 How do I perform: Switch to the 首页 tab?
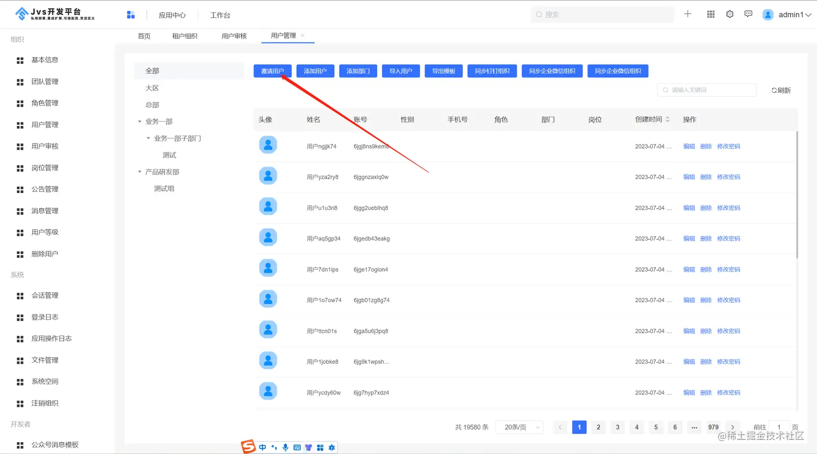tap(144, 36)
